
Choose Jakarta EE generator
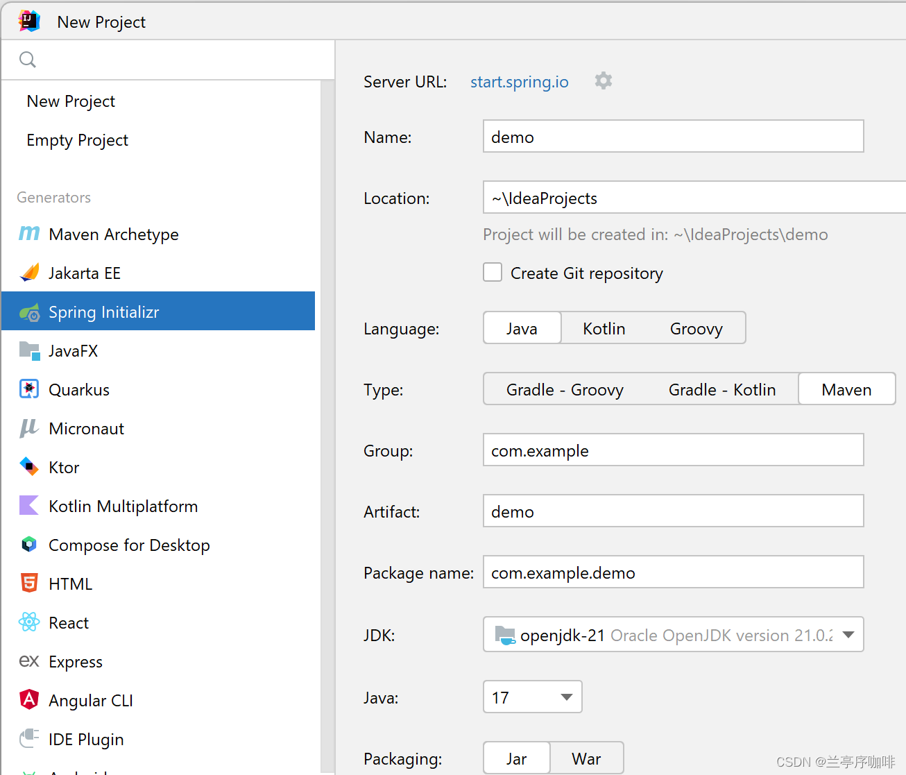(158, 273)
